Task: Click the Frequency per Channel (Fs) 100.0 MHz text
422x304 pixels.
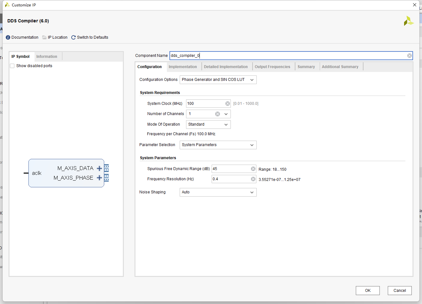Action: tap(181, 134)
